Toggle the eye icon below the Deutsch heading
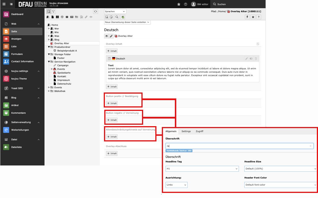The height and width of the screenshot is (198, 318). click(x=107, y=36)
